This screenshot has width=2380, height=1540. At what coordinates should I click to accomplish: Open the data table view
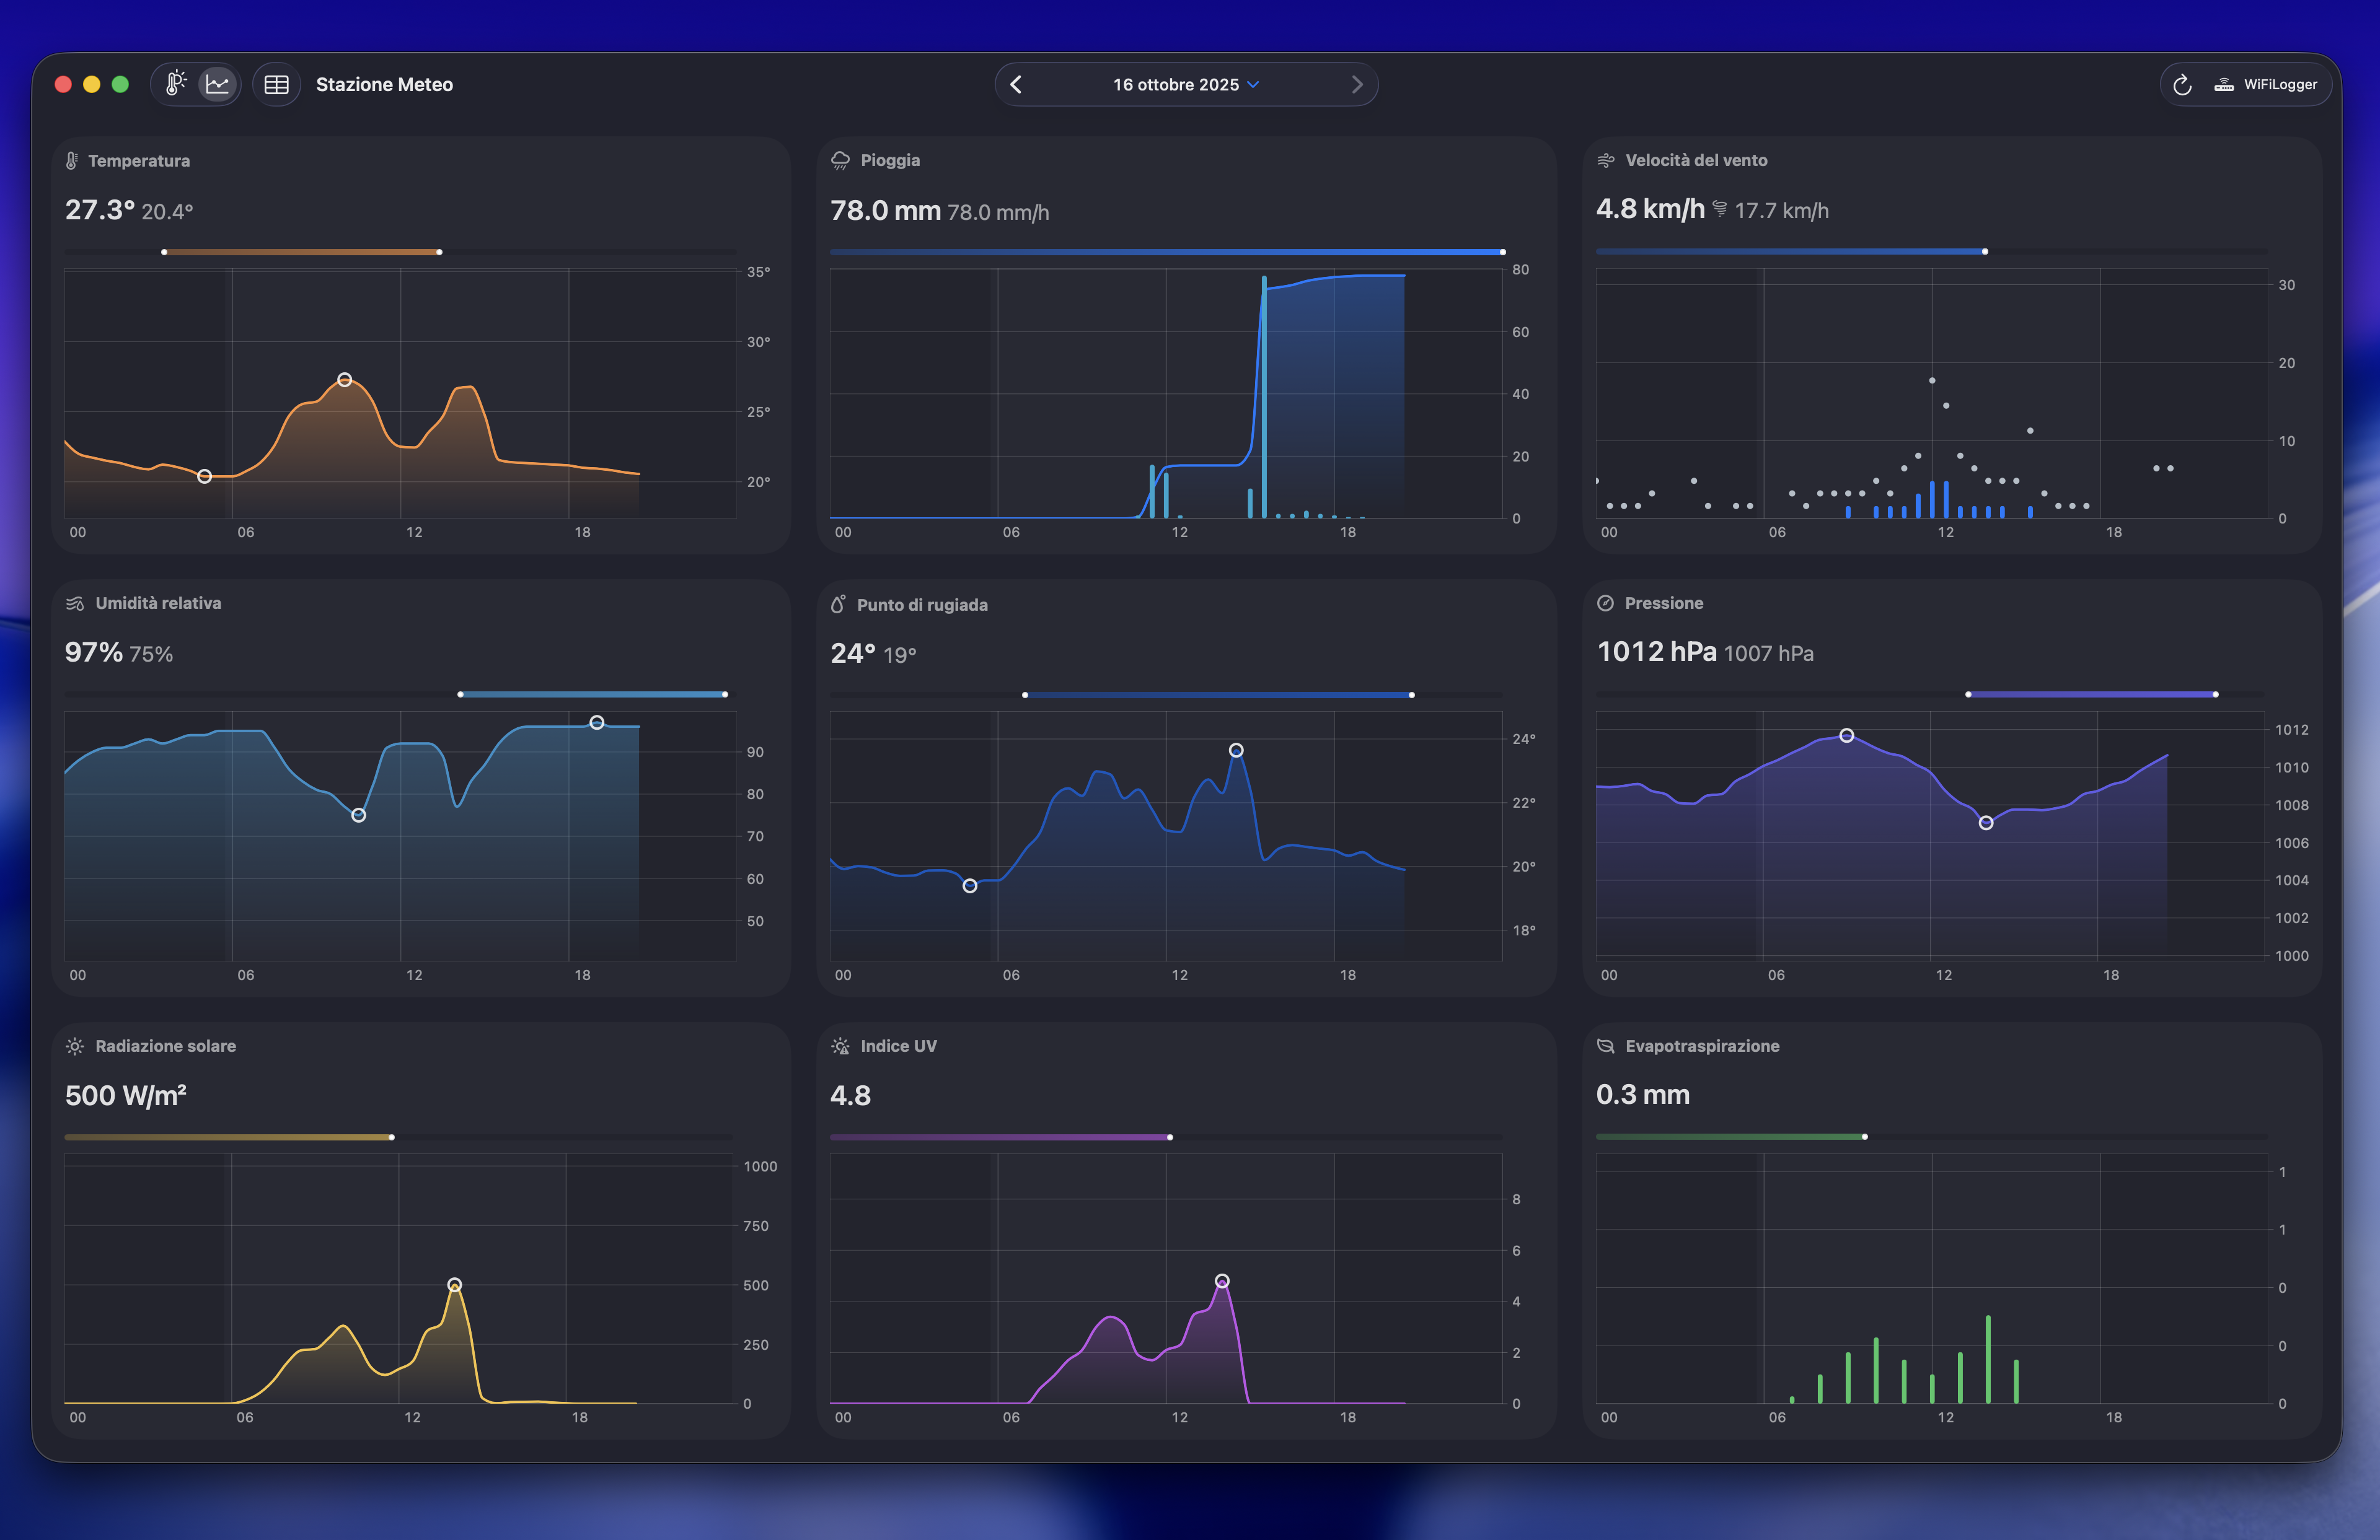[x=277, y=85]
